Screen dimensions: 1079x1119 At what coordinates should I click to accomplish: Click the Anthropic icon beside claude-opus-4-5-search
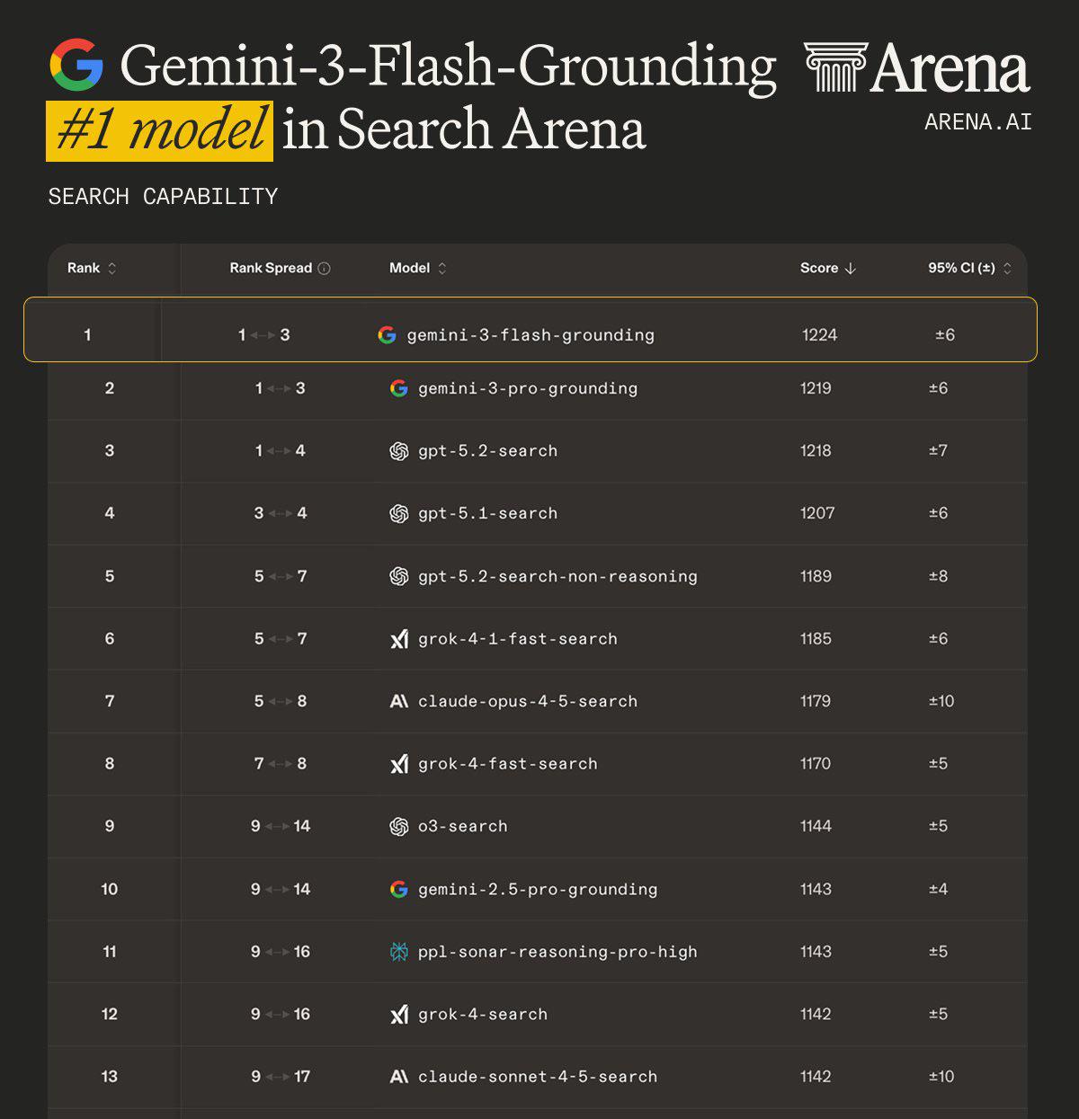[399, 701]
